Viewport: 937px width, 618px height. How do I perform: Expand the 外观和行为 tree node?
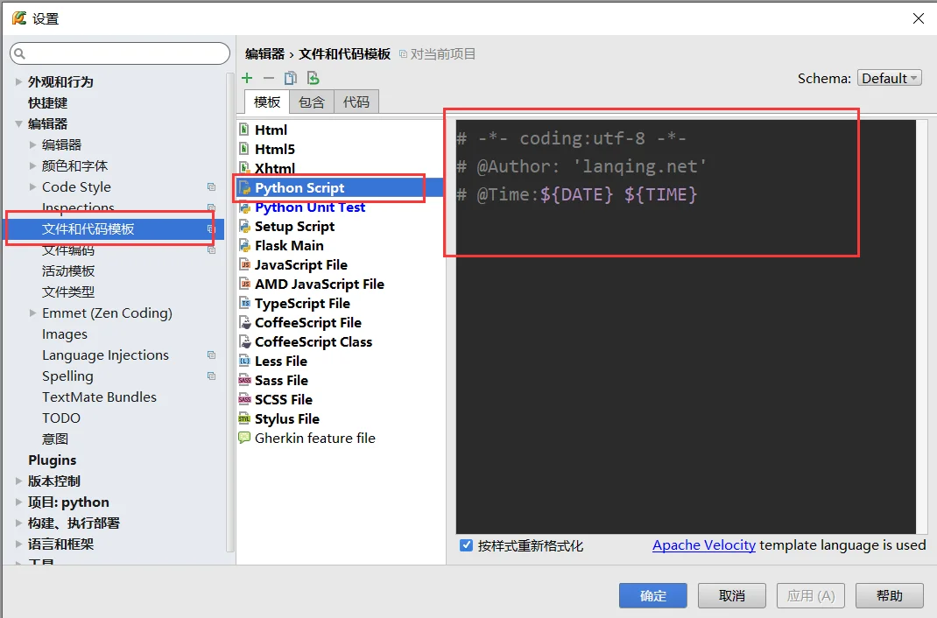(x=19, y=81)
